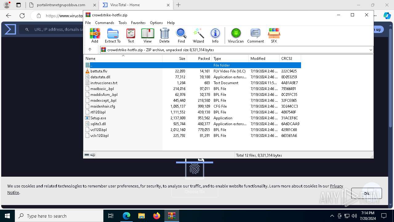Open Task View on taskbar
This screenshot has height=222, width=394.
point(111,216)
